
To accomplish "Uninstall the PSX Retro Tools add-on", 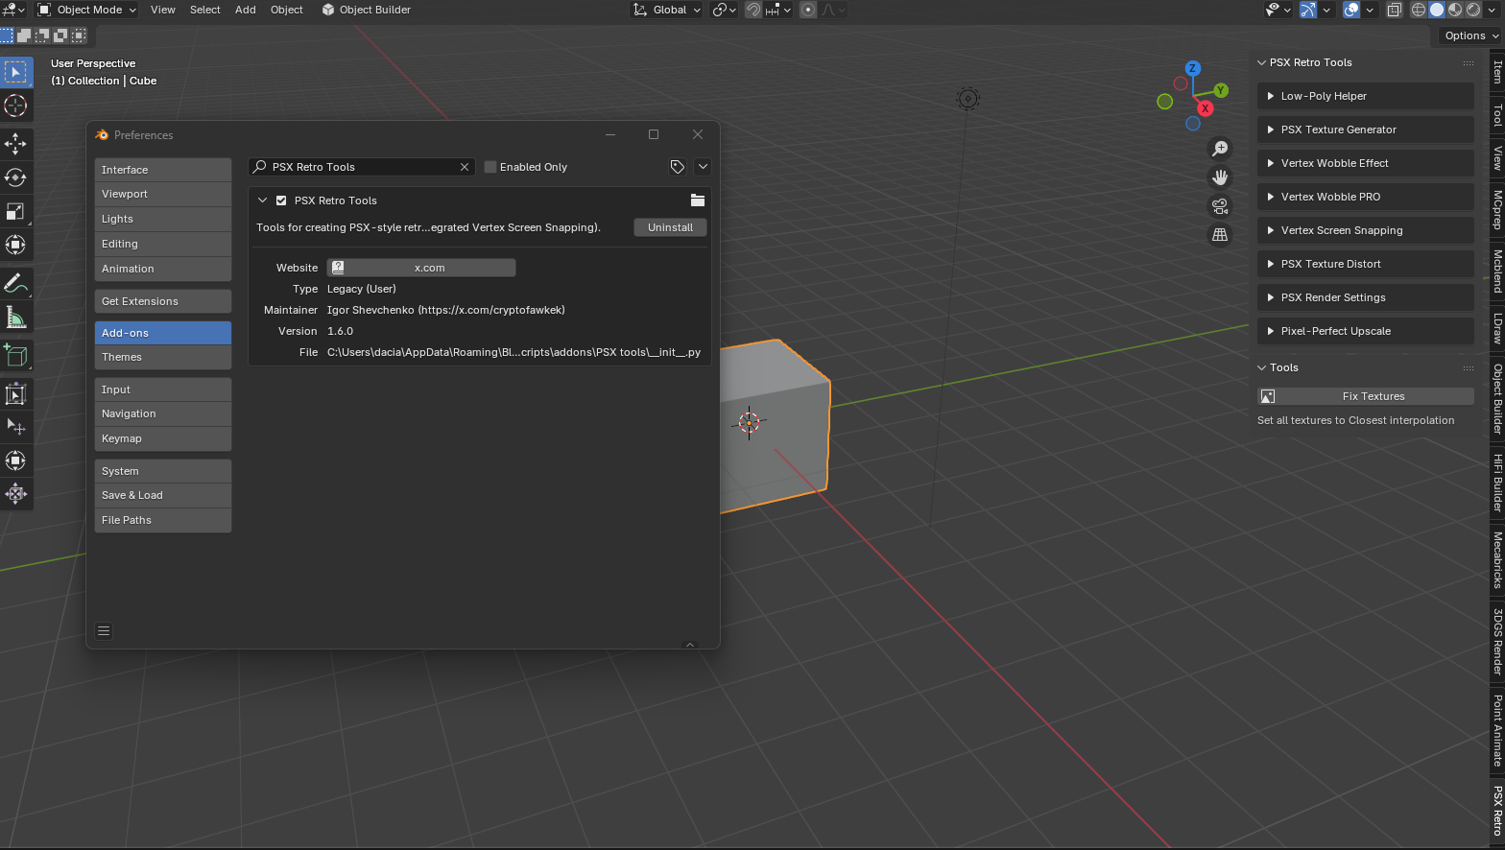I will tap(670, 227).
